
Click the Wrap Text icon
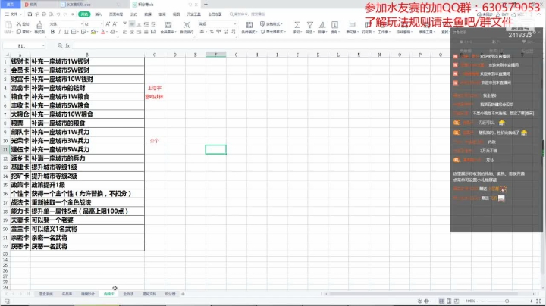pyautogui.click(x=187, y=25)
